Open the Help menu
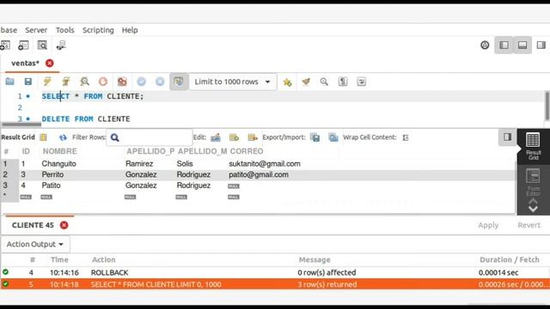Viewport: 550px width, 309px height. [130, 30]
